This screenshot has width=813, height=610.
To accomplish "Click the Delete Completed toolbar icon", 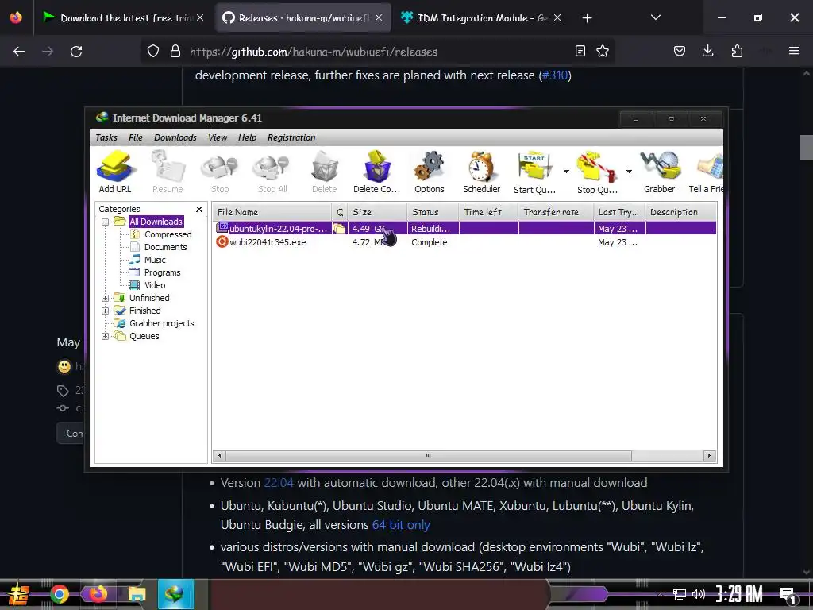I will click(x=377, y=172).
